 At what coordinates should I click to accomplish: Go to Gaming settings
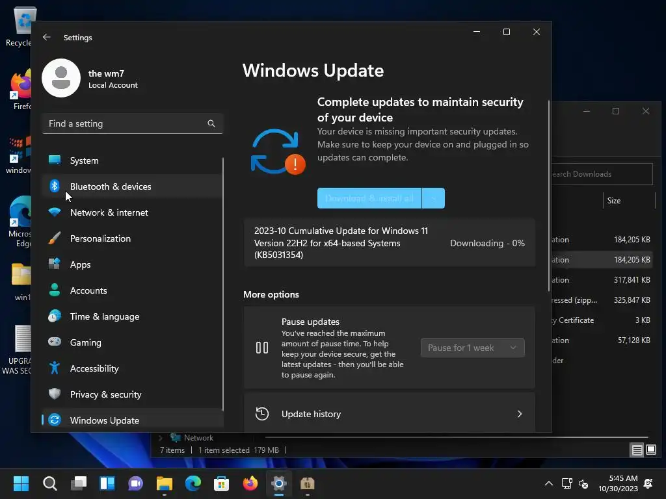[133, 342]
